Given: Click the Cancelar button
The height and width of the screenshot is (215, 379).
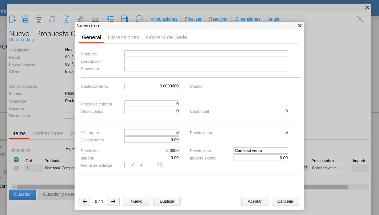Looking at the screenshot, I should (x=285, y=202).
